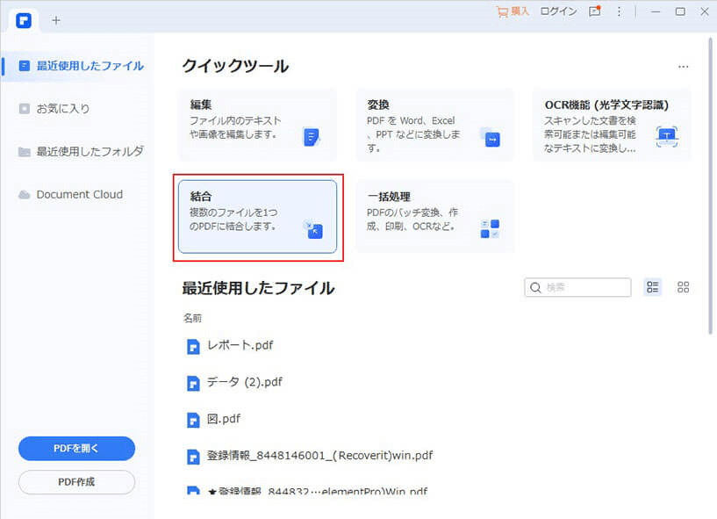
Task: Open Document Cloud in sidebar
Action: point(71,194)
